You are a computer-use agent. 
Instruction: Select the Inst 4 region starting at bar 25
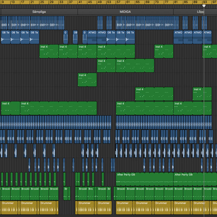click(49, 51)
